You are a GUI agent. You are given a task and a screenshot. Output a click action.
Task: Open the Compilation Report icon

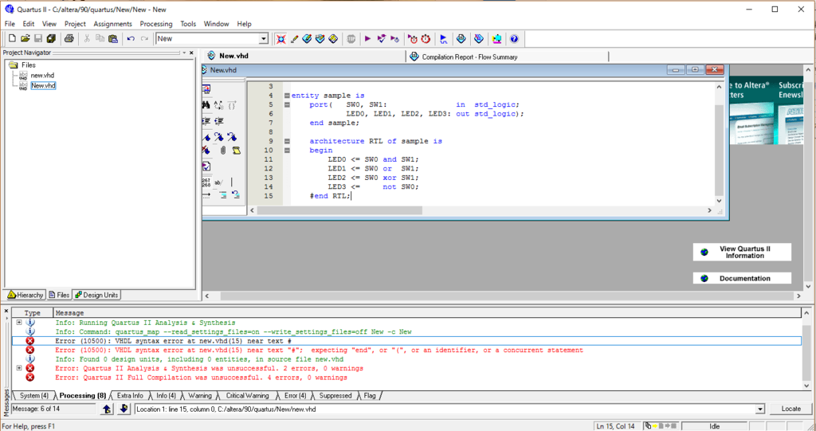coord(461,38)
